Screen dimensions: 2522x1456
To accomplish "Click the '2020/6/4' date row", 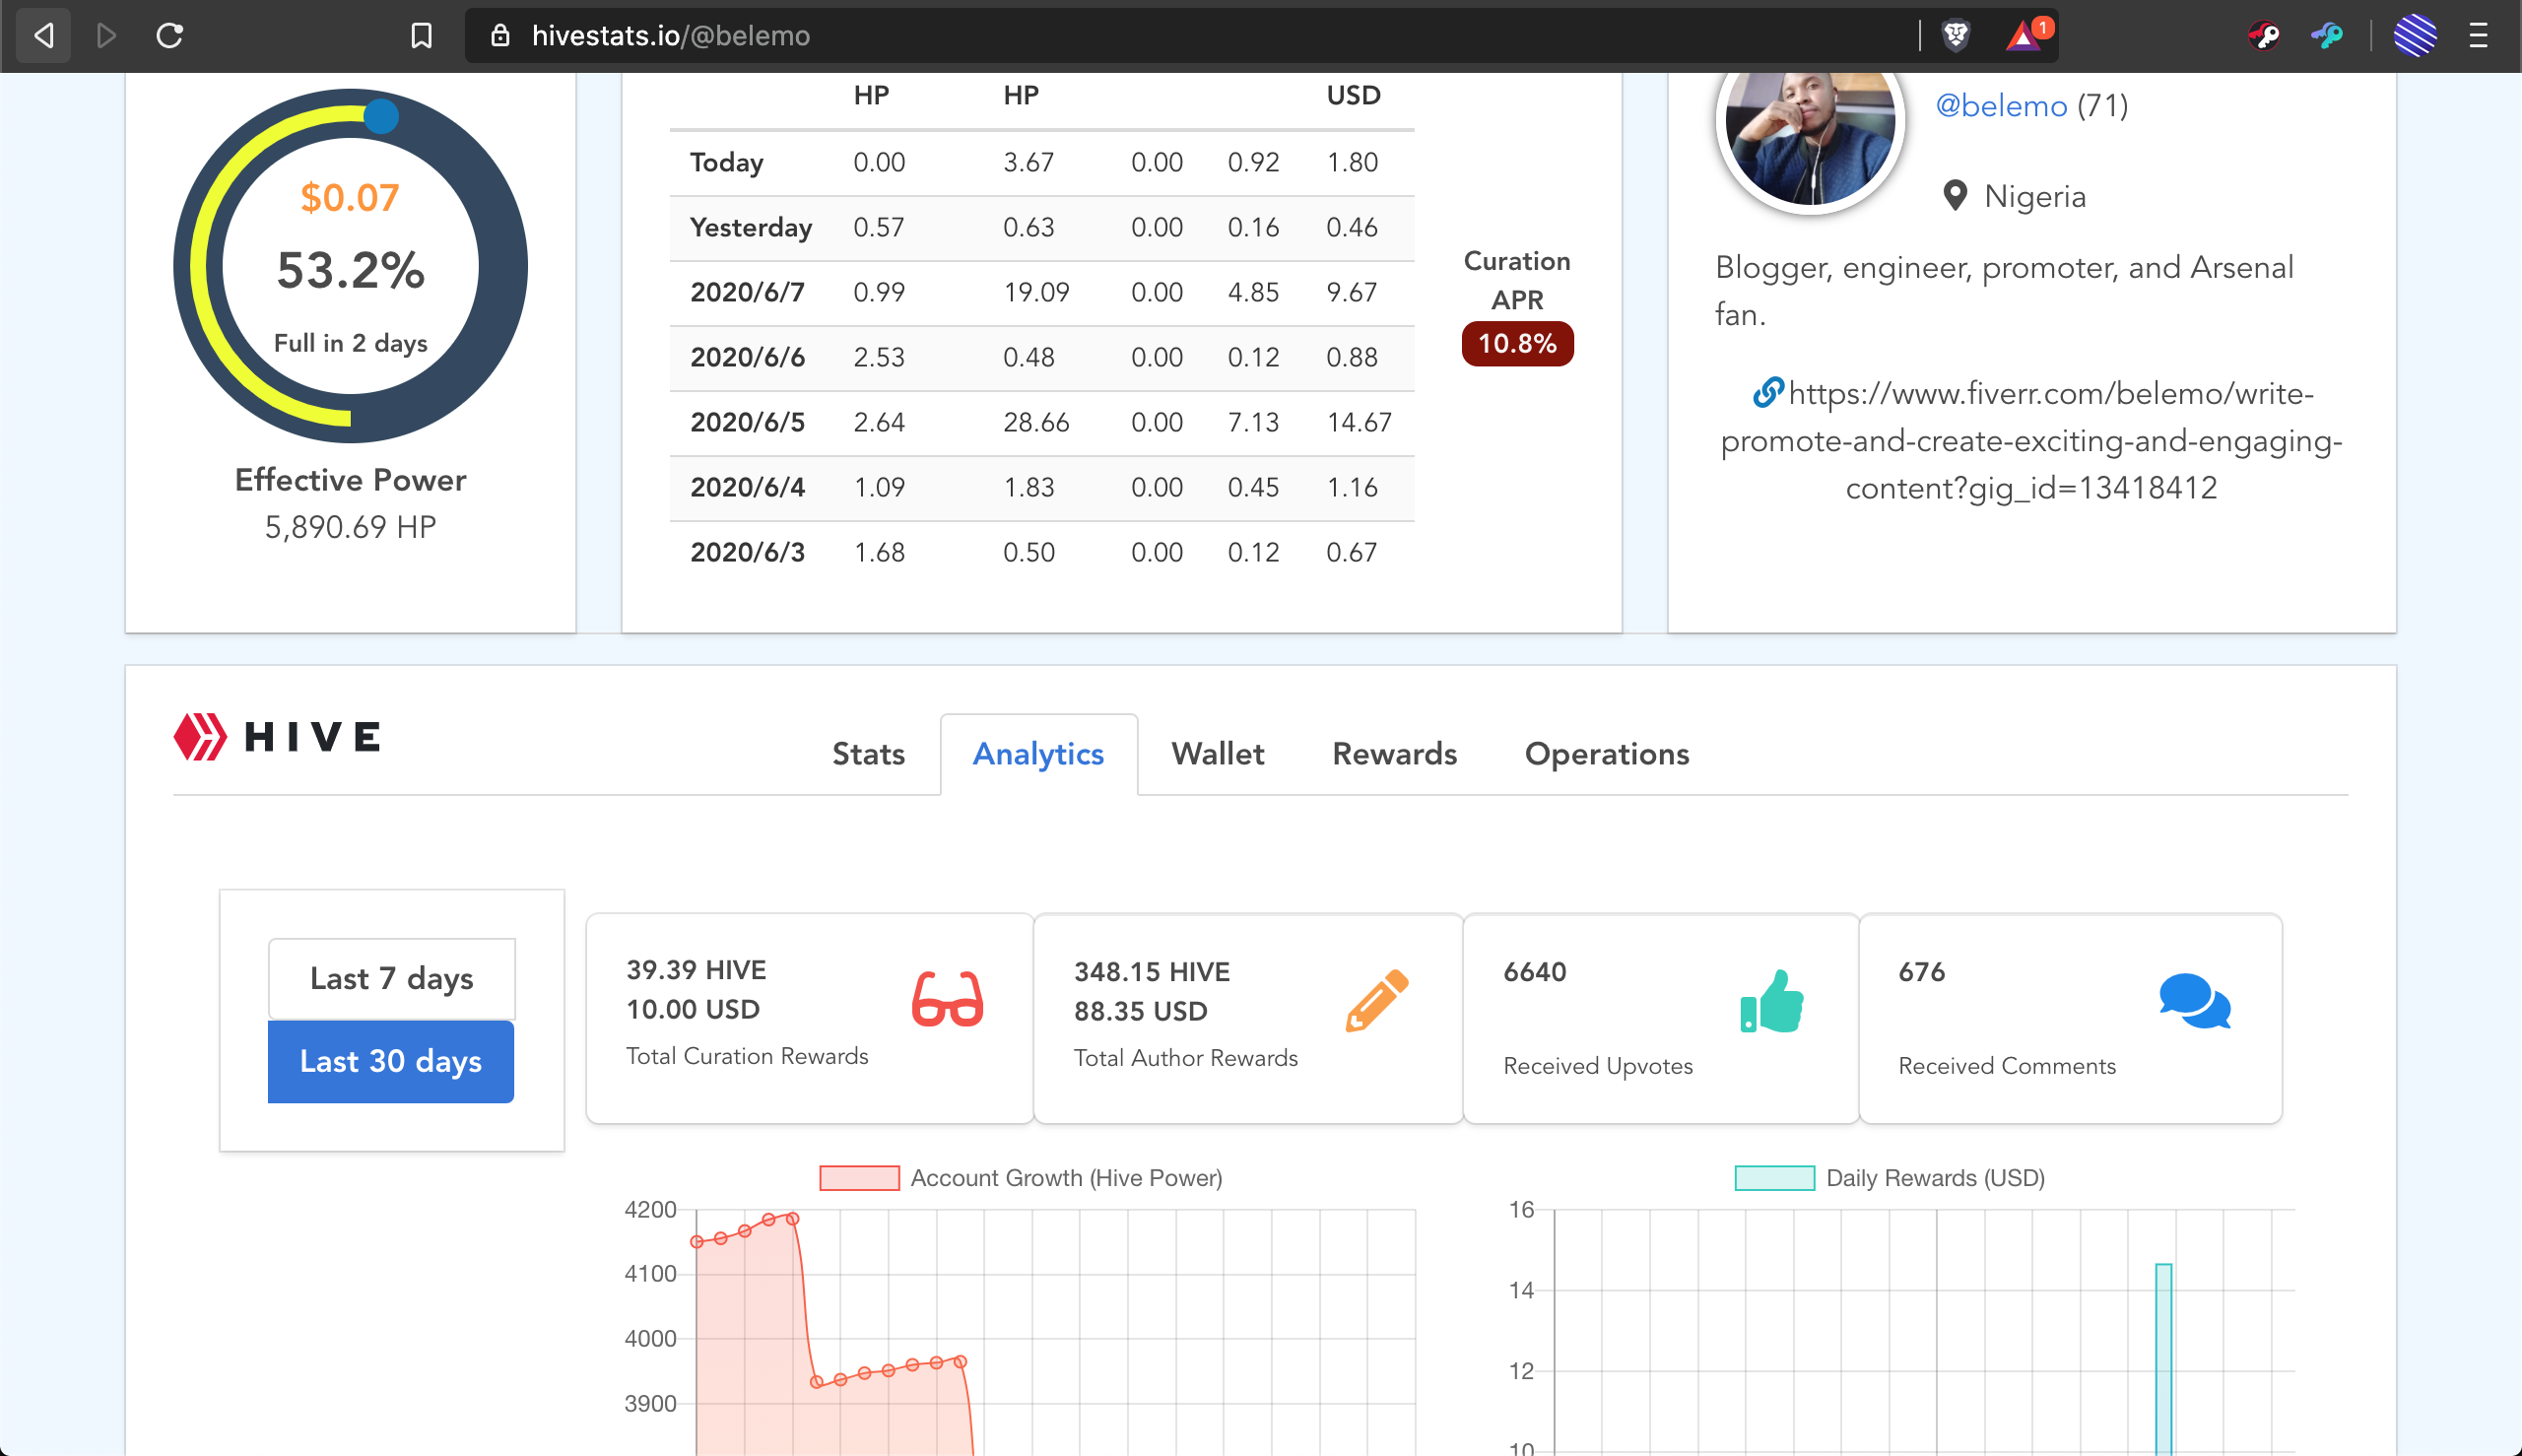I will tap(1042, 488).
